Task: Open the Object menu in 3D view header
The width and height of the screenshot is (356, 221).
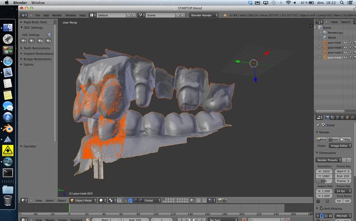Action: (x=62, y=200)
